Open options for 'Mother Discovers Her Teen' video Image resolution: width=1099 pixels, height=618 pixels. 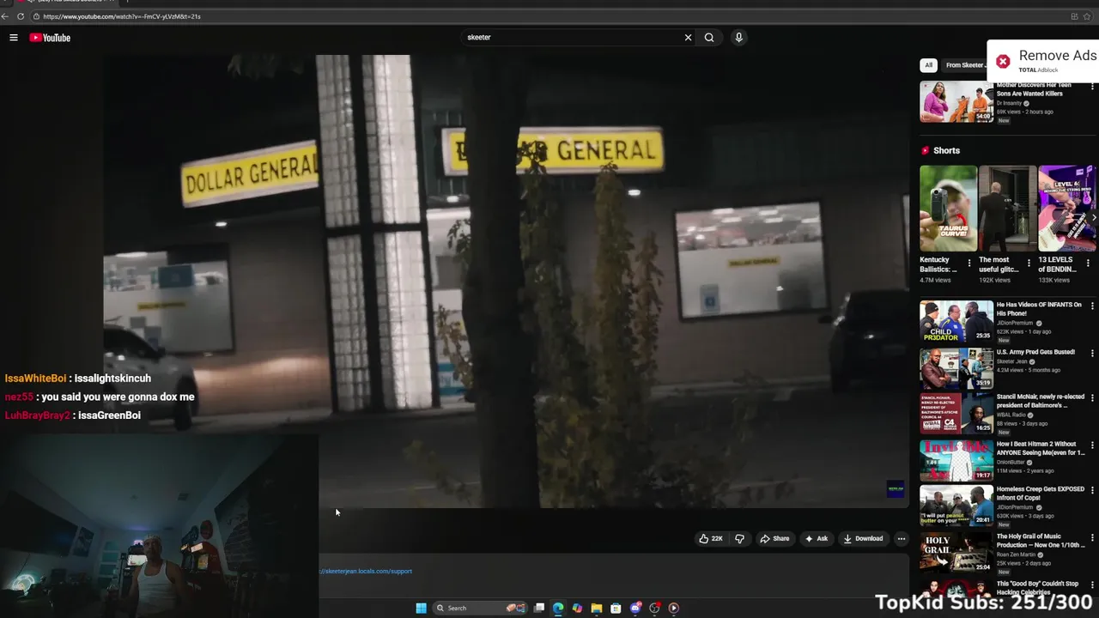point(1092,87)
